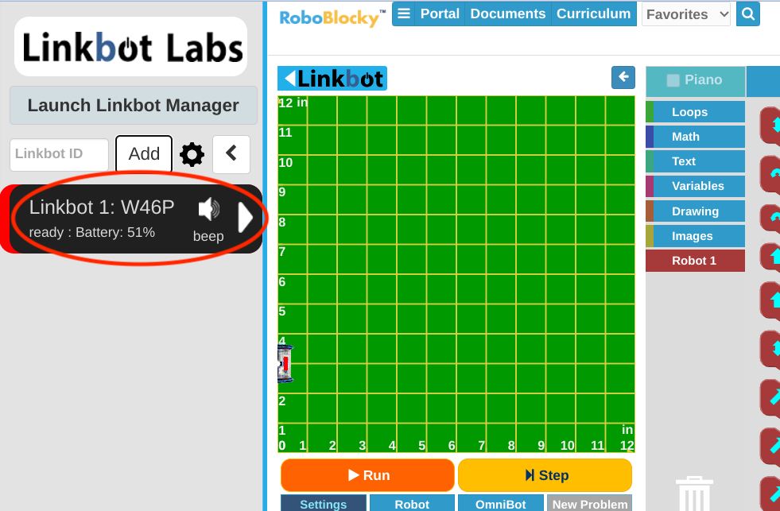Open the Favorites dropdown
Screen dimensions: 780x511
coord(686,14)
